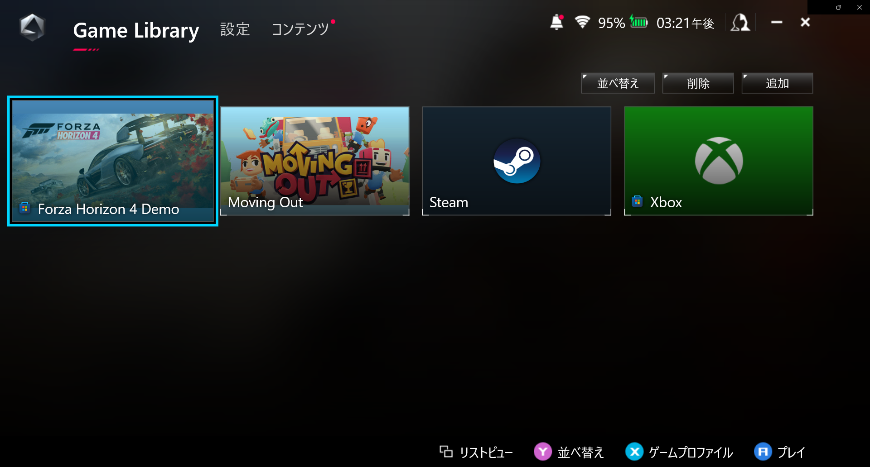Select the Steam tile

point(517,161)
